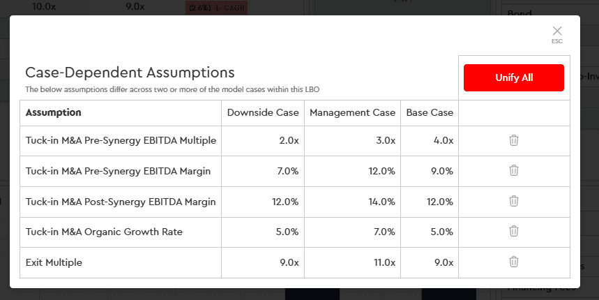
Task: Click Management Case organic growth 7.0%
Action: coord(383,232)
